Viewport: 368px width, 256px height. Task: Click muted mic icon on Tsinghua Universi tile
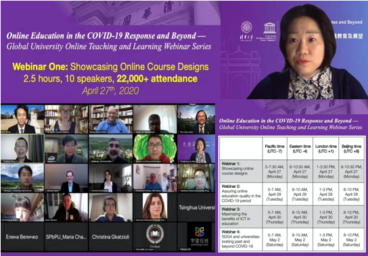(179, 220)
